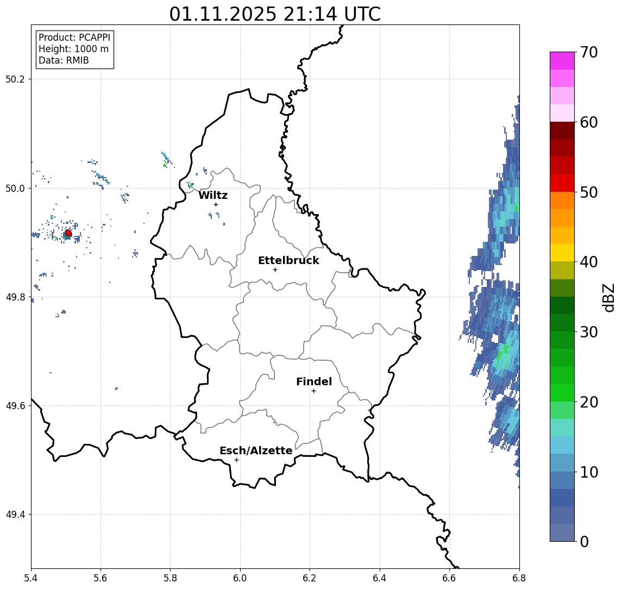Click the 50.2 latitude tick label
The height and width of the screenshot is (589, 622).
(x=15, y=79)
